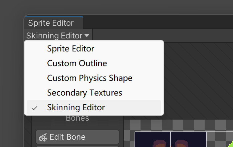233x147 pixels.
Task: Click the Bones section heading
Action: point(77,118)
